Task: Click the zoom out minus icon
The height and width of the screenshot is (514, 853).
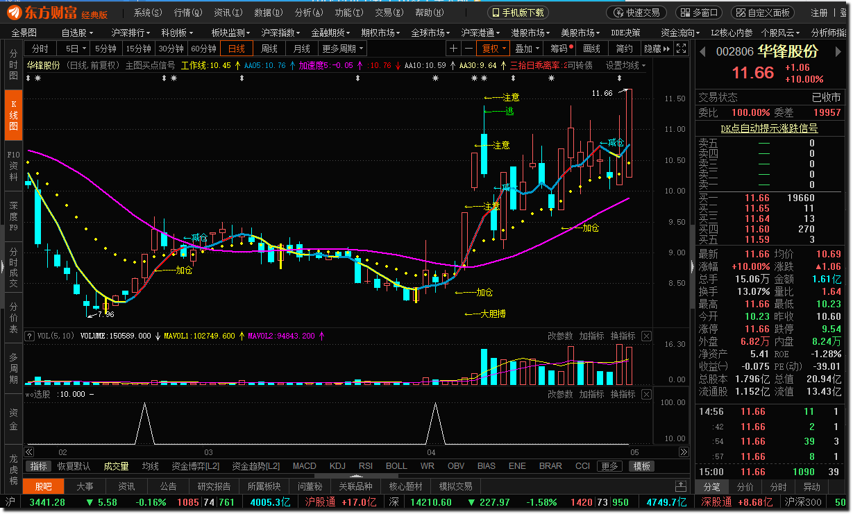Action: pyautogui.click(x=469, y=49)
